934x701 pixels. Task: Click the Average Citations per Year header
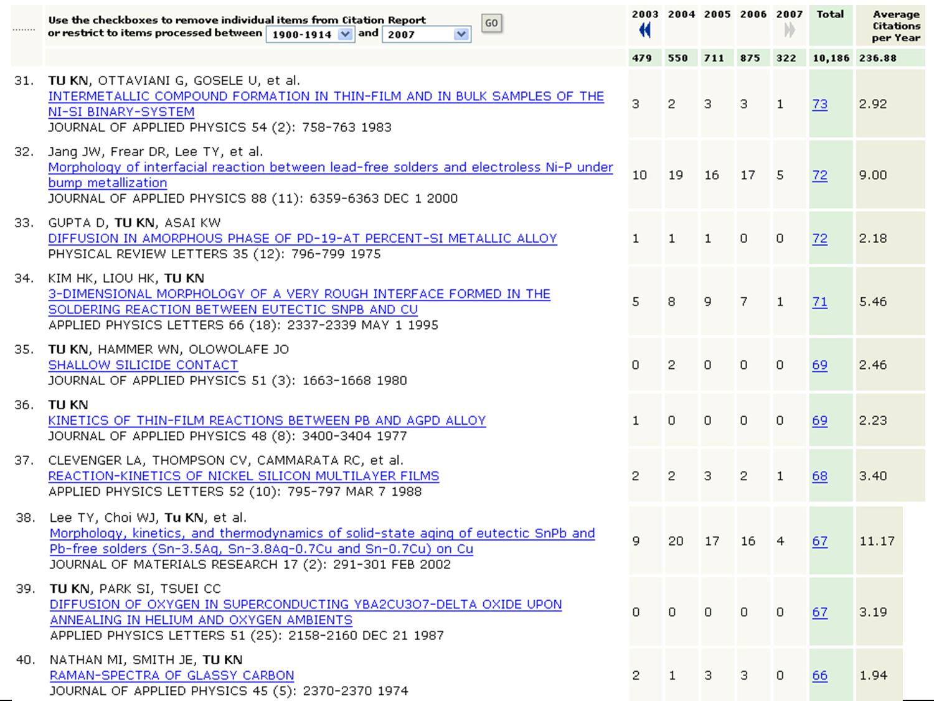pos(896,26)
